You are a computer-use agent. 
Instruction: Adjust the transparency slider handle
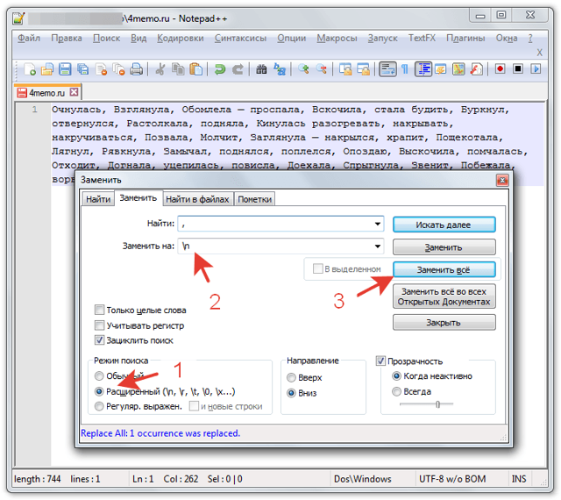[x=437, y=404]
